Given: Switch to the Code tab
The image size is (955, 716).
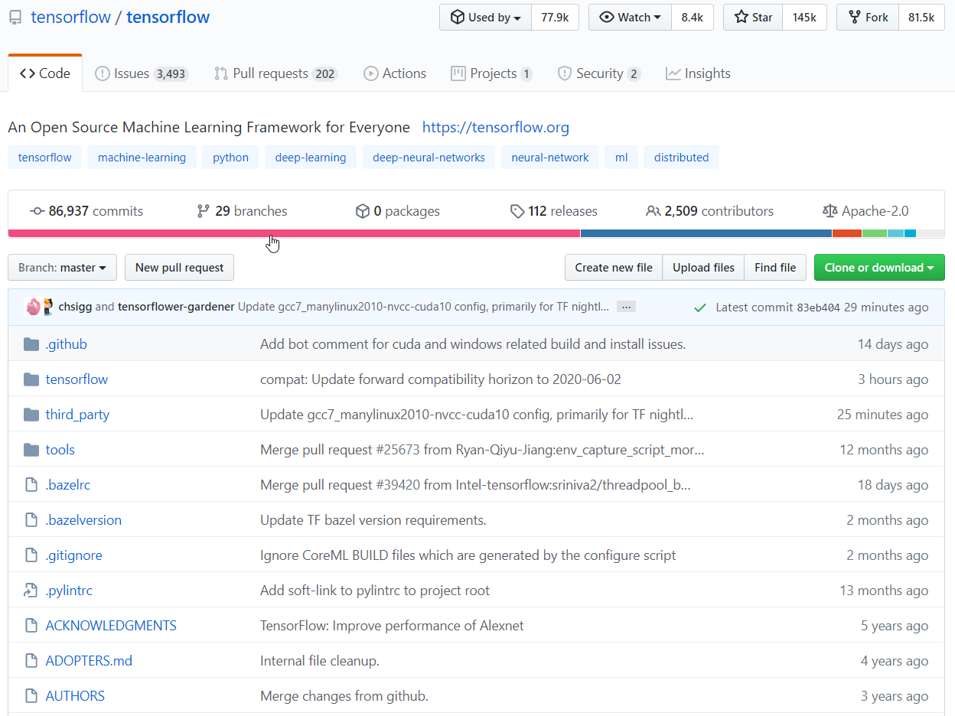Looking at the screenshot, I should [45, 73].
